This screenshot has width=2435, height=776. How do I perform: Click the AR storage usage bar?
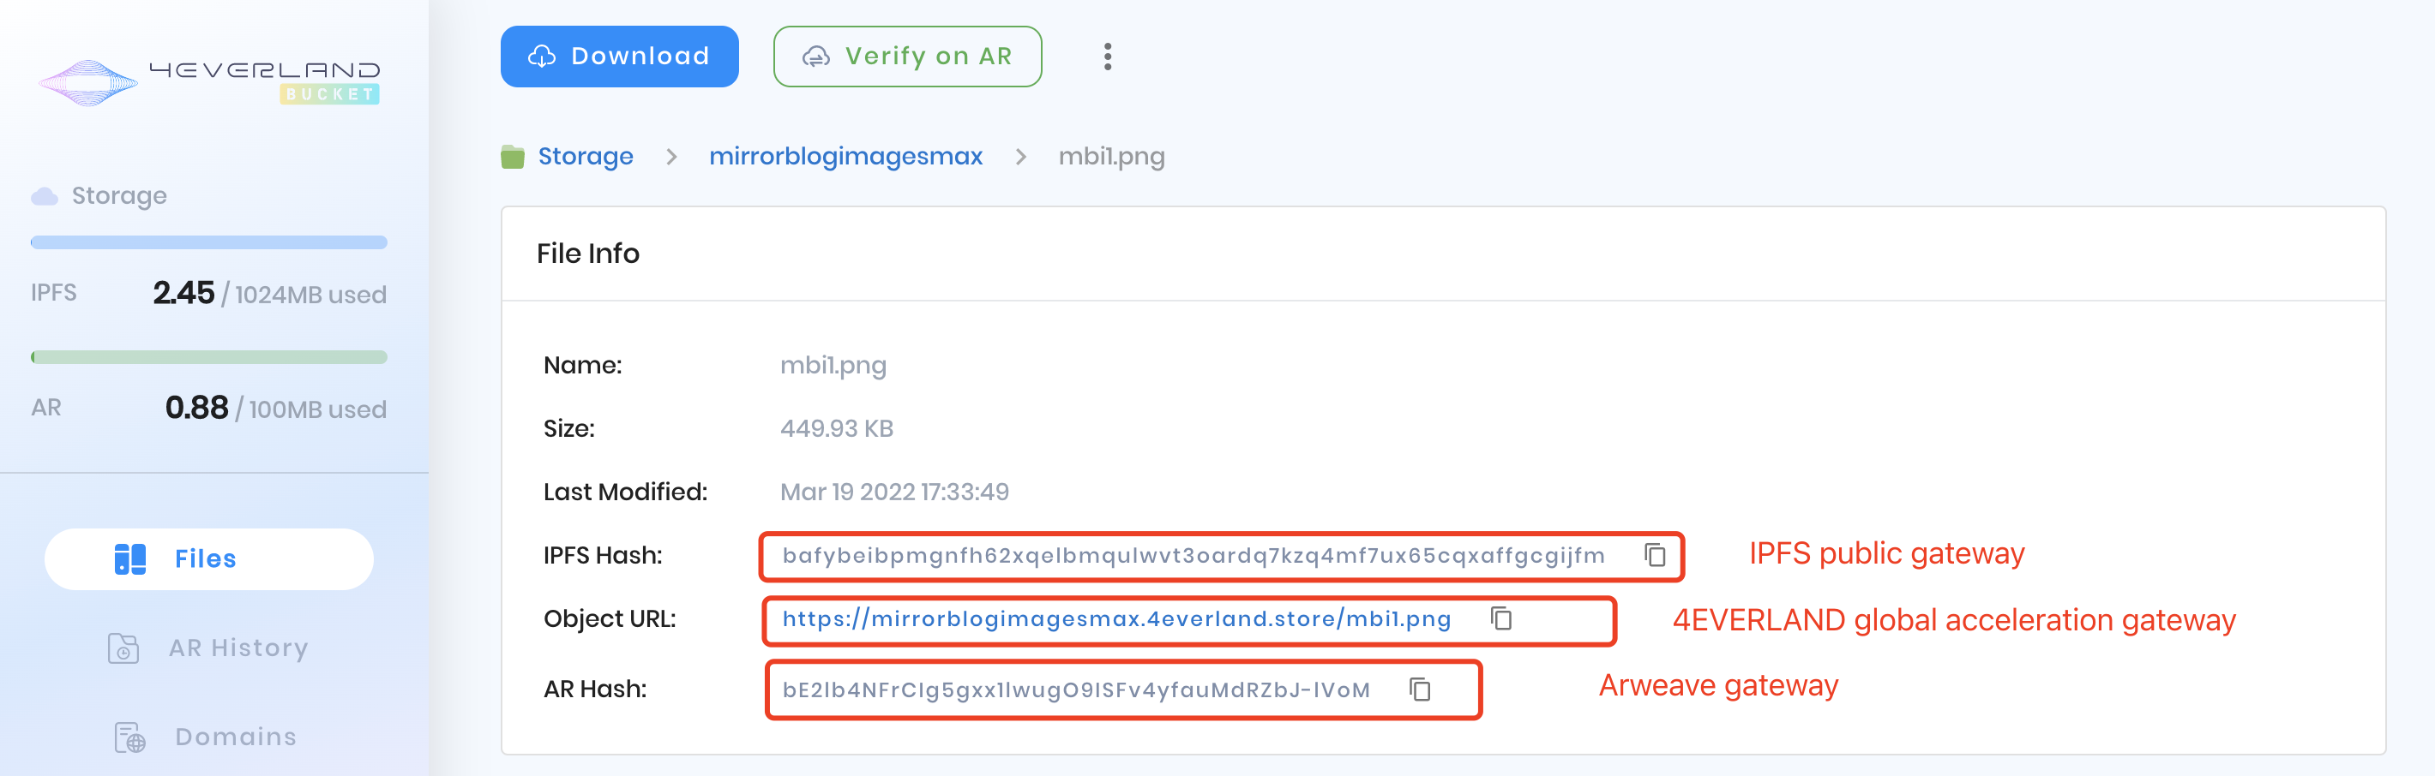(x=209, y=357)
